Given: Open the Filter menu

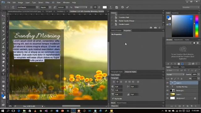Looking at the screenshot, I should pyautogui.click(x=47, y=3).
